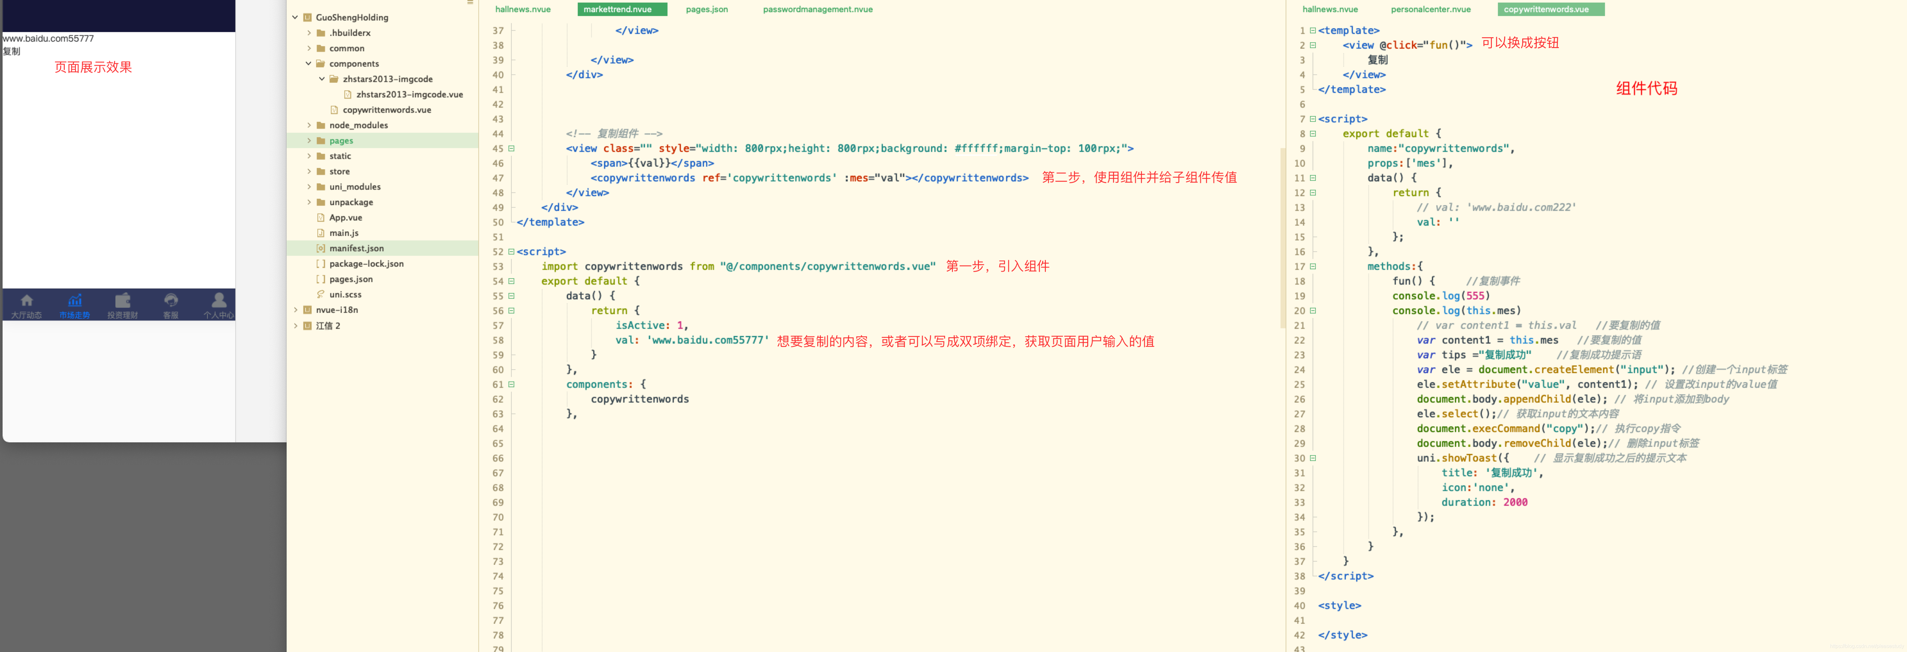Open the 大厅动态 home icon in preview
The width and height of the screenshot is (1907, 652).
click(27, 300)
